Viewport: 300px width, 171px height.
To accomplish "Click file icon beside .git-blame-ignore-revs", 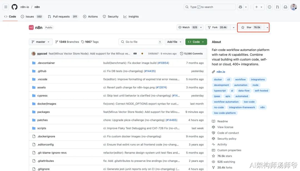I will tap(34, 153).
